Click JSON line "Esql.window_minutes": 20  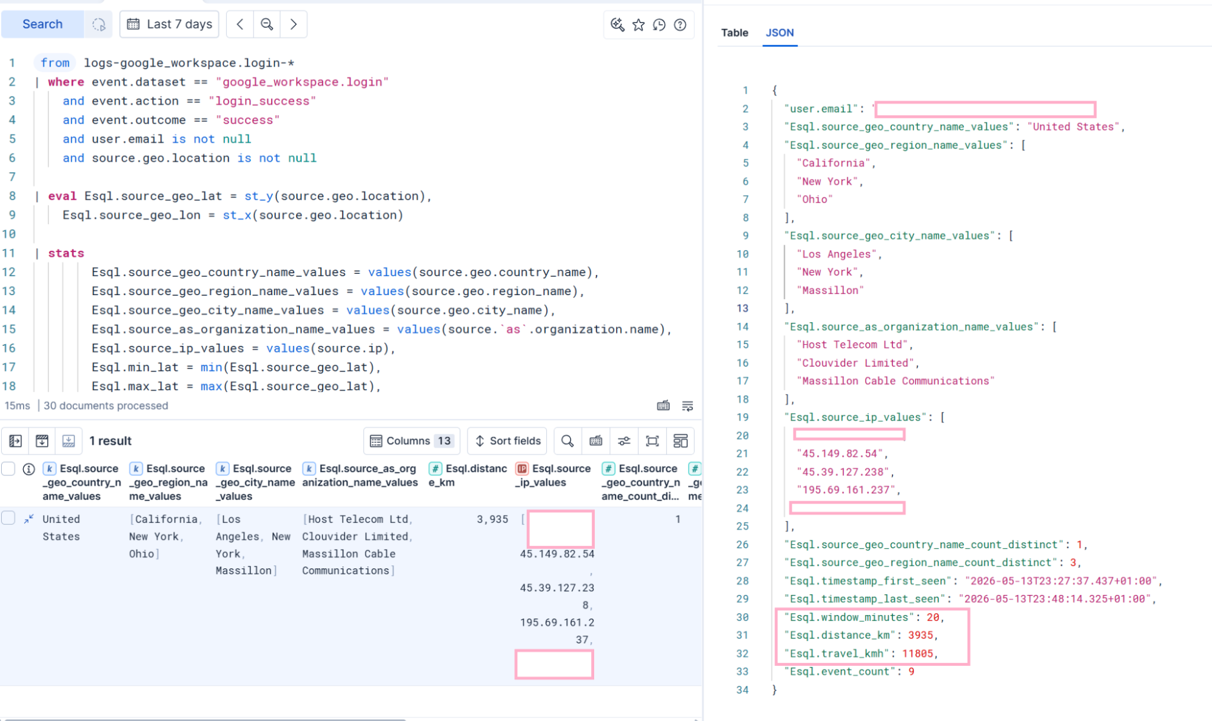[864, 617]
